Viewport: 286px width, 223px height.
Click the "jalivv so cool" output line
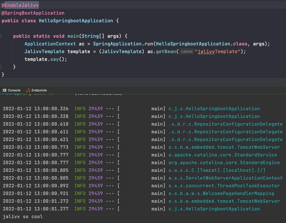click(x=23, y=216)
